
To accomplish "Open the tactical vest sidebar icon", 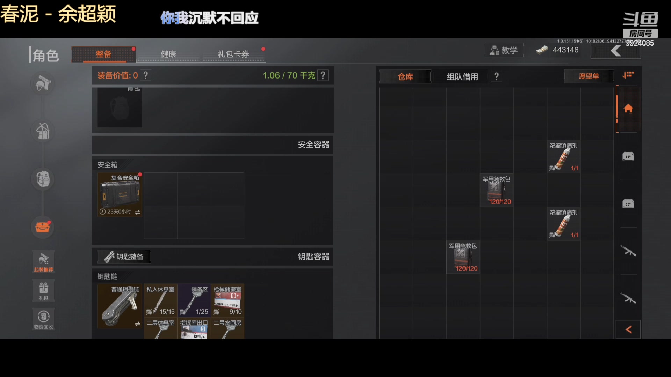I will pyautogui.click(x=43, y=131).
